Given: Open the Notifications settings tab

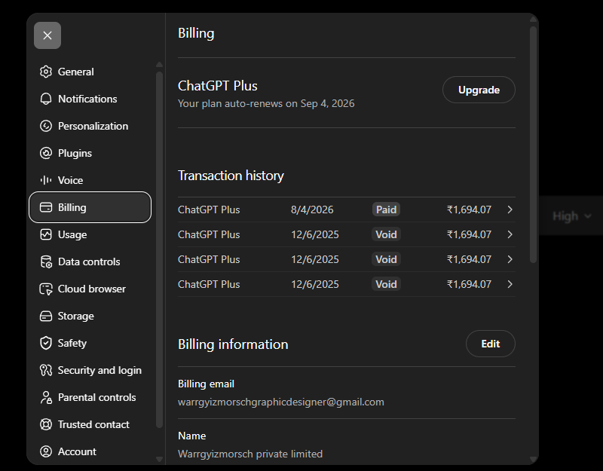Looking at the screenshot, I should tap(90, 99).
